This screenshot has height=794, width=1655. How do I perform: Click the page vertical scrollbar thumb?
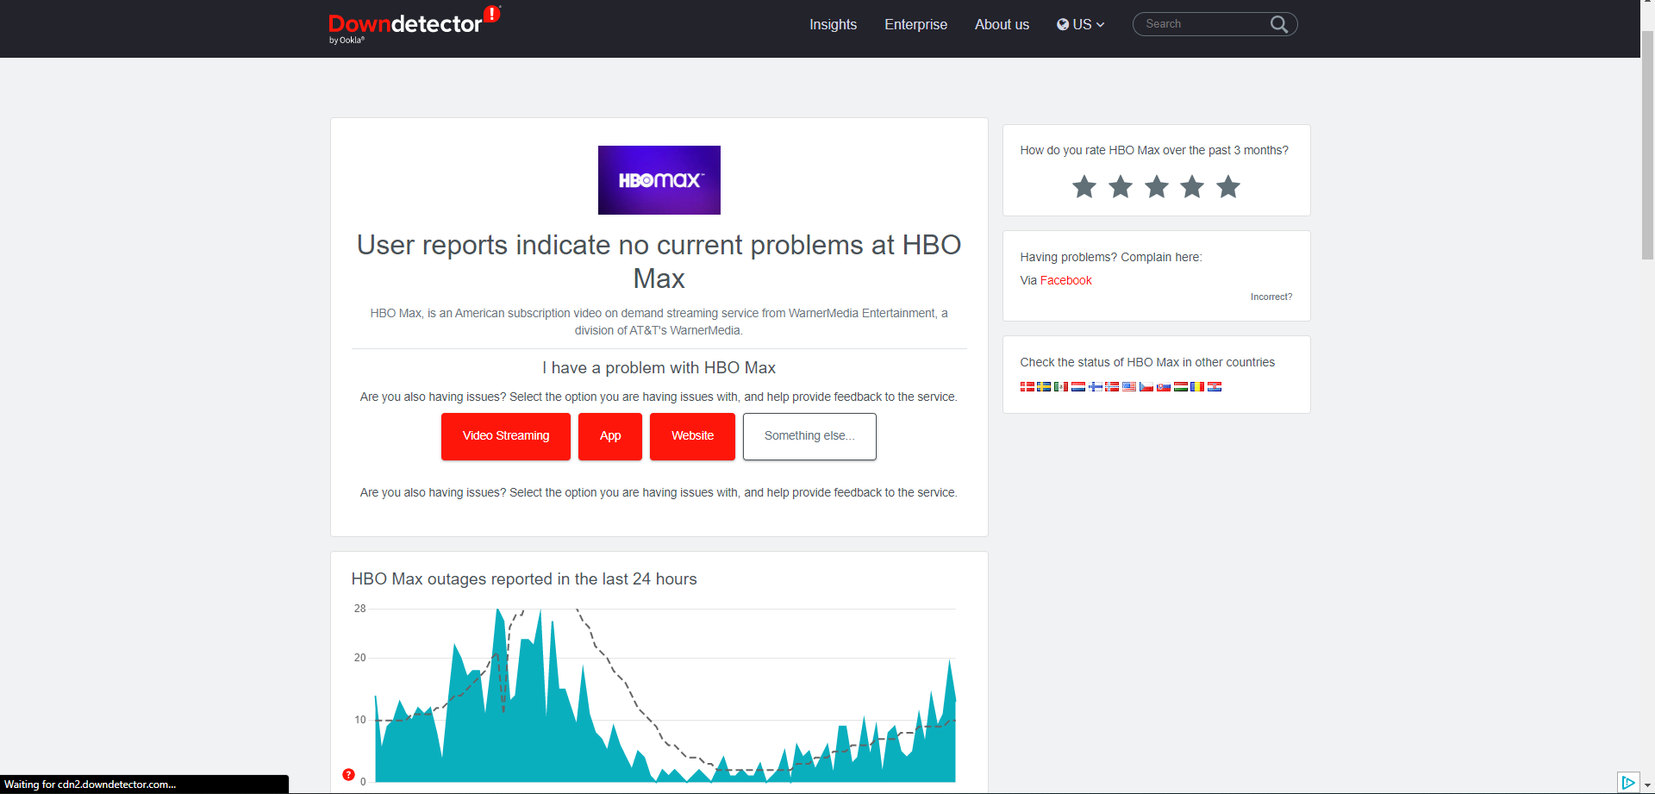coord(1647,145)
